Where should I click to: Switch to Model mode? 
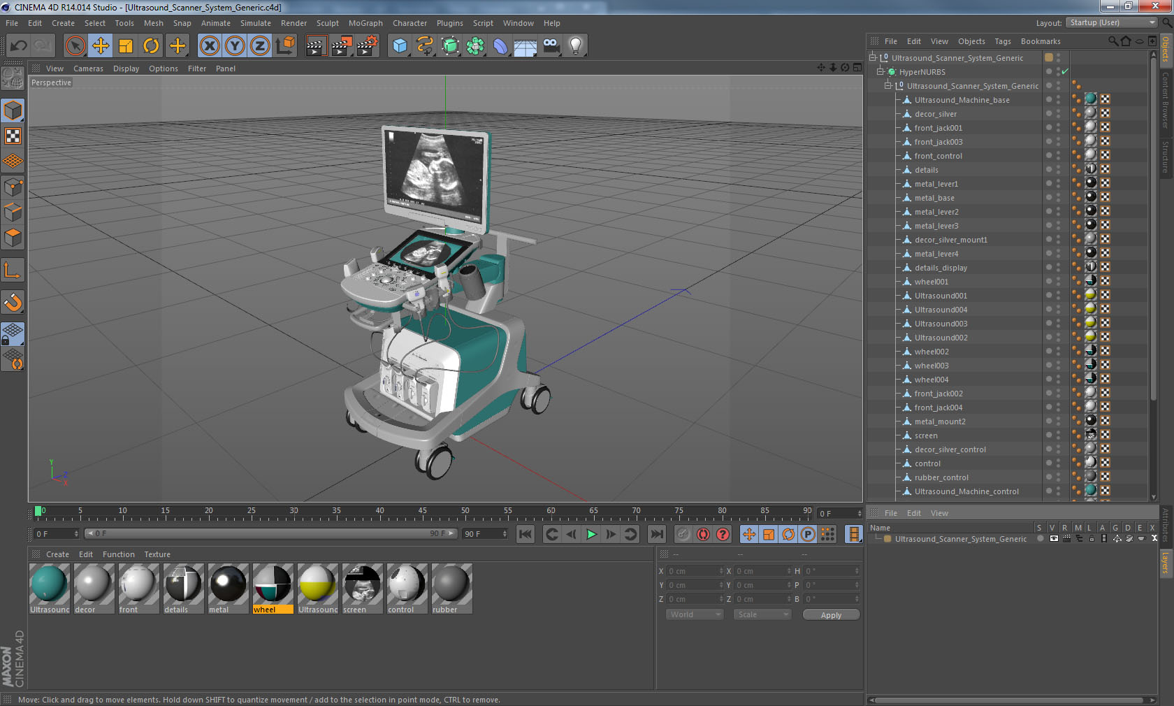tap(13, 111)
